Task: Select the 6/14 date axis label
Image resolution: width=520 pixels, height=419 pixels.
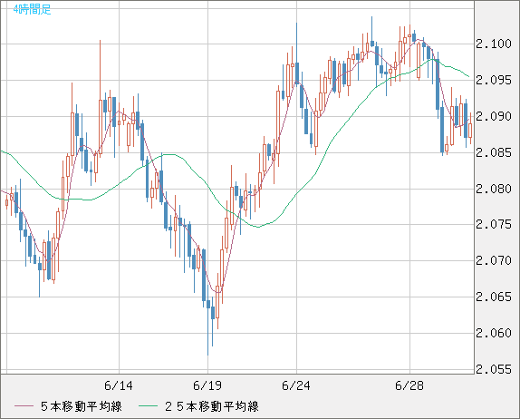Action: (x=119, y=385)
